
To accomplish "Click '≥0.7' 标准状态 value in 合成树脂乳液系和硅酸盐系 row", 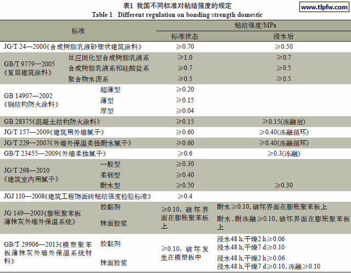I will click(185, 68).
